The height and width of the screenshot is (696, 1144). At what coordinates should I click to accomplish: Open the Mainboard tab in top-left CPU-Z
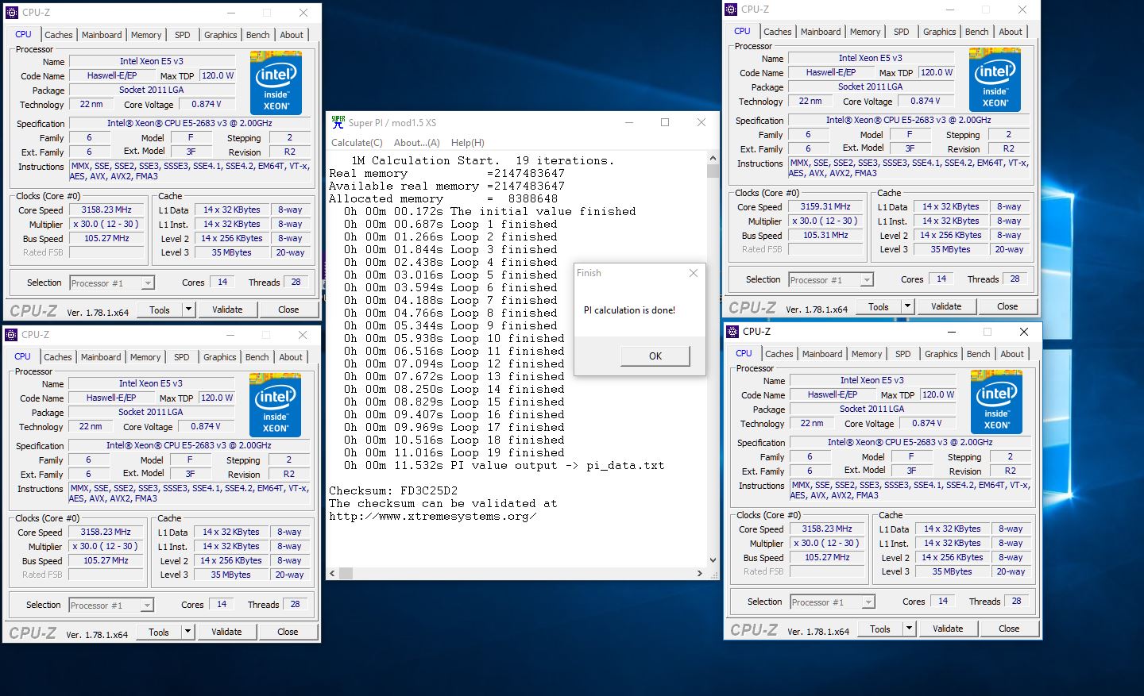coord(102,35)
